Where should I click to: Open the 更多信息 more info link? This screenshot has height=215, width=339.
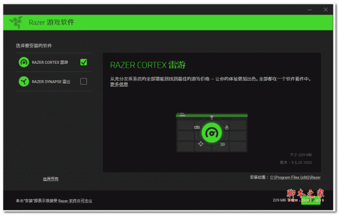(119, 84)
